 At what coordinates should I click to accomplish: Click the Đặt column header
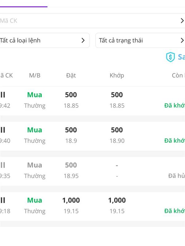71,75
